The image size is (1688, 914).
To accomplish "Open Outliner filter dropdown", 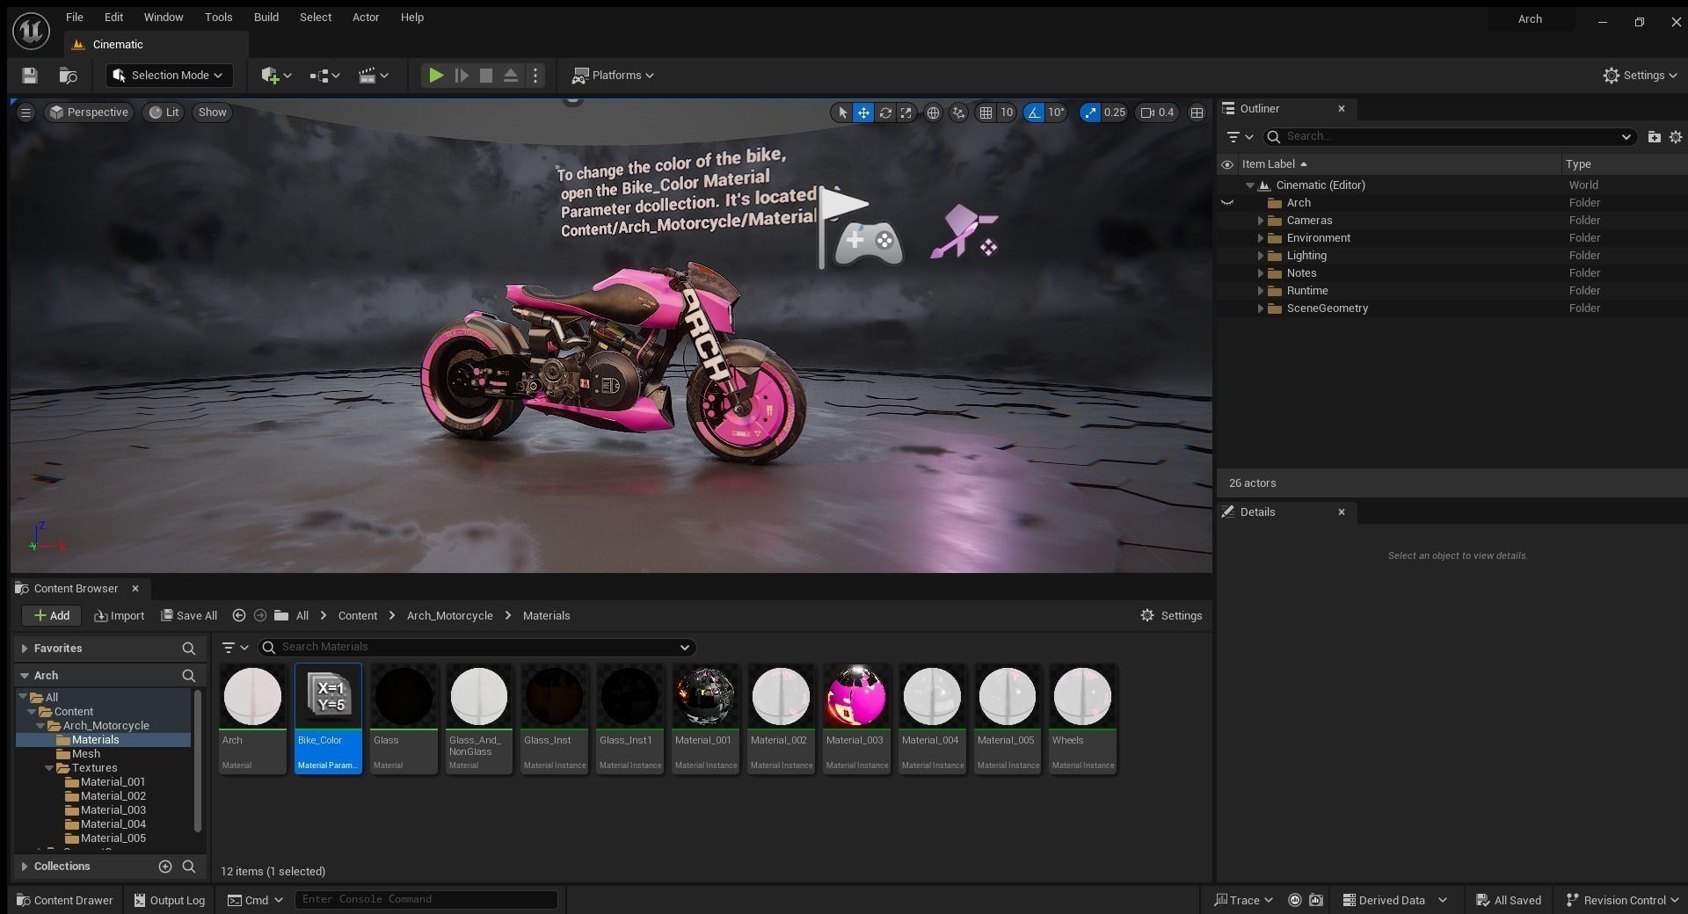I will 1240,136.
